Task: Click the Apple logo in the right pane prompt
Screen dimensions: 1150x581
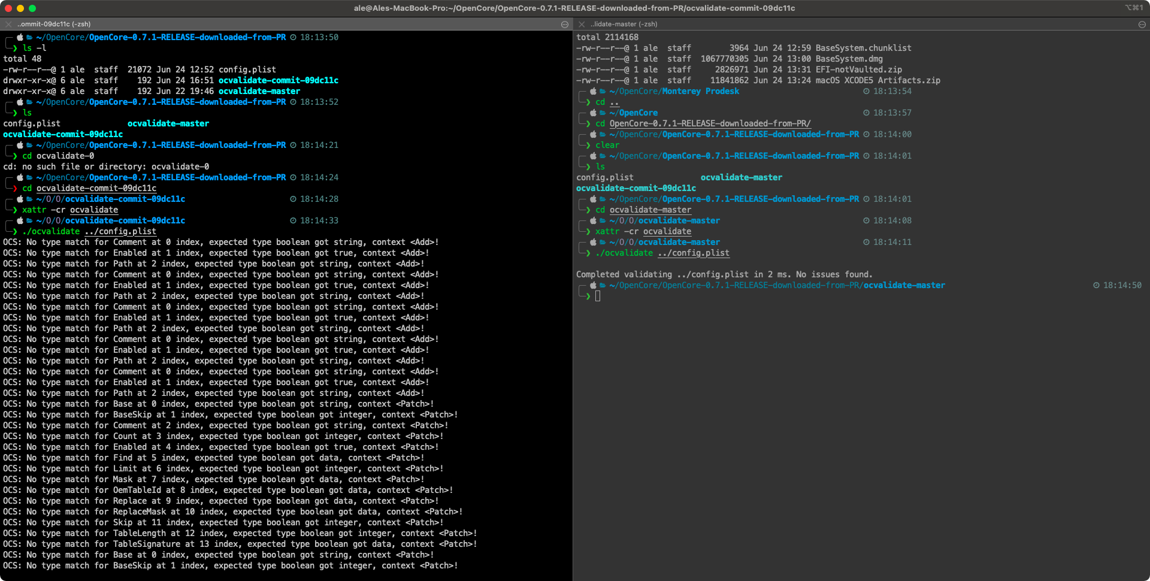Action: (593, 92)
